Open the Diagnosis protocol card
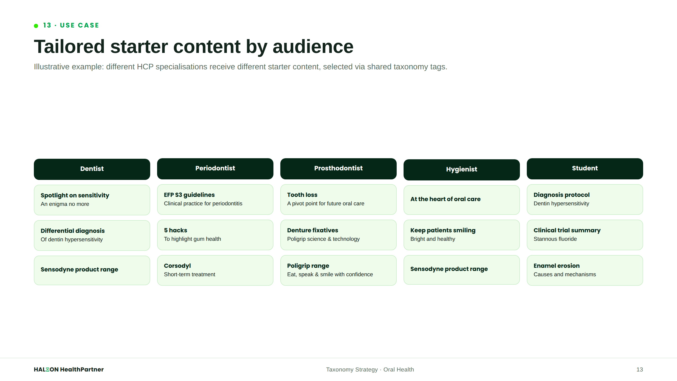Image resolution: width=677 pixels, height=381 pixels. [585, 199]
